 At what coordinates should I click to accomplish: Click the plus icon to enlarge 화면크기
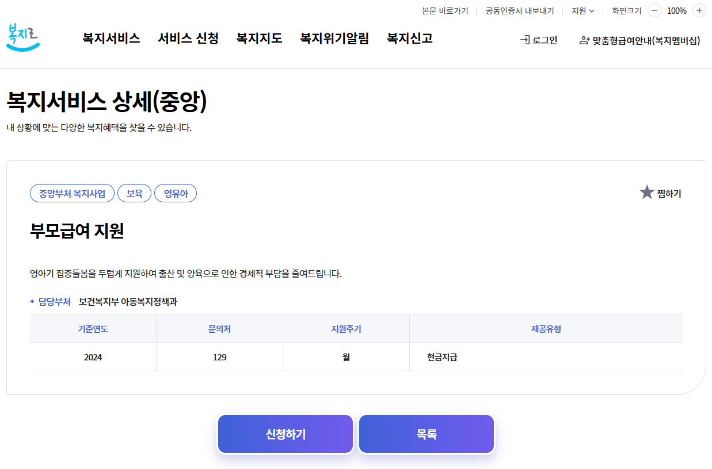(x=699, y=10)
